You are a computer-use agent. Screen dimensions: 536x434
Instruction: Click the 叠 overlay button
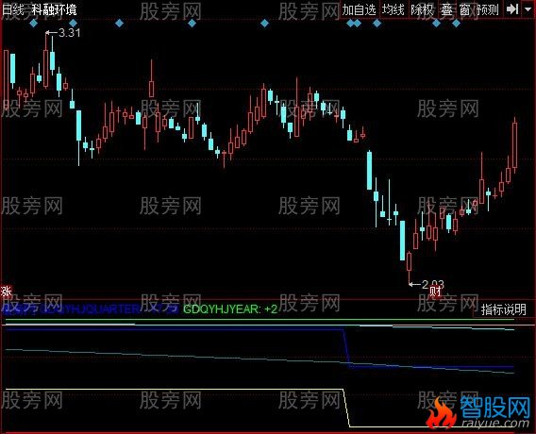(x=446, y=9)
